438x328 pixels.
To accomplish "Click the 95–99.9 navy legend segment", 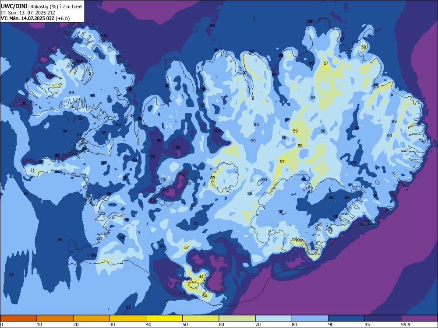I will pyautogui.click(x=383, y=318).
